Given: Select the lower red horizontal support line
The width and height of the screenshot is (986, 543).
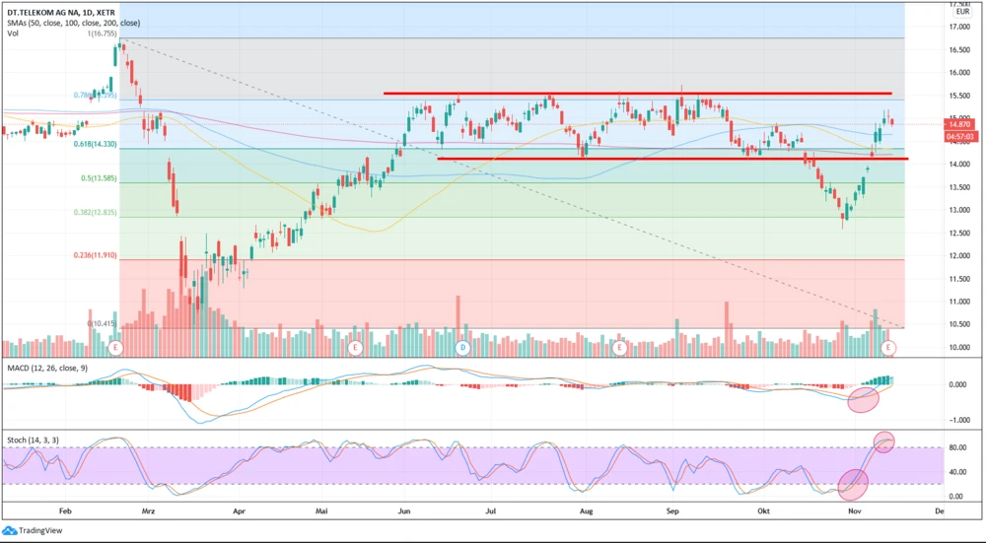Looking at the screenshot, I should click(x=670, y=159).
